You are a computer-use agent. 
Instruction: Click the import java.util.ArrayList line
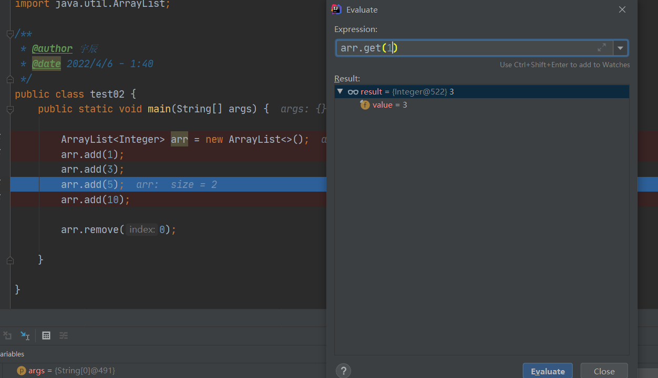click(92, 4)
